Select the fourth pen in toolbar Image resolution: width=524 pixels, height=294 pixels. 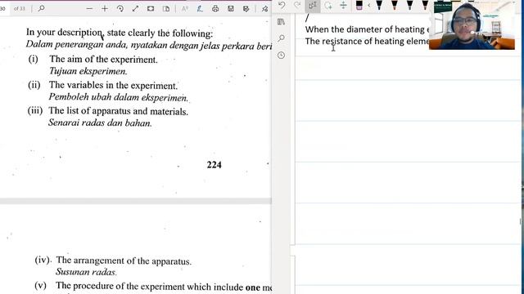[x=425, y=5]
